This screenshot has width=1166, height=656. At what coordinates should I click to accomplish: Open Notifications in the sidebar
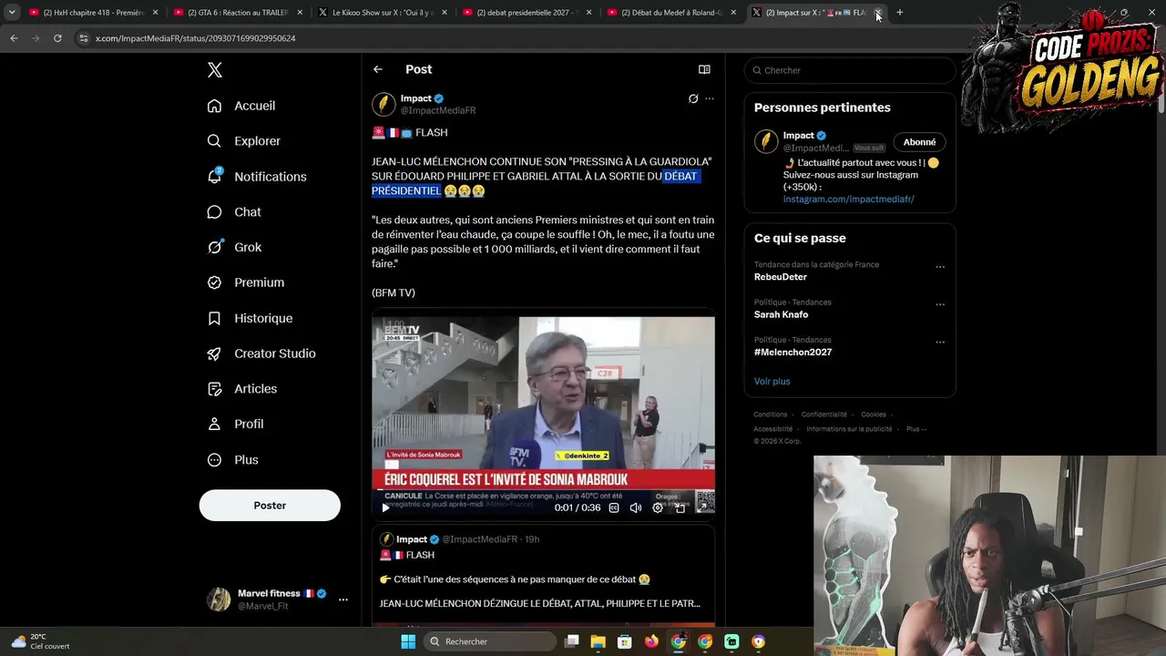pos(257,177)
